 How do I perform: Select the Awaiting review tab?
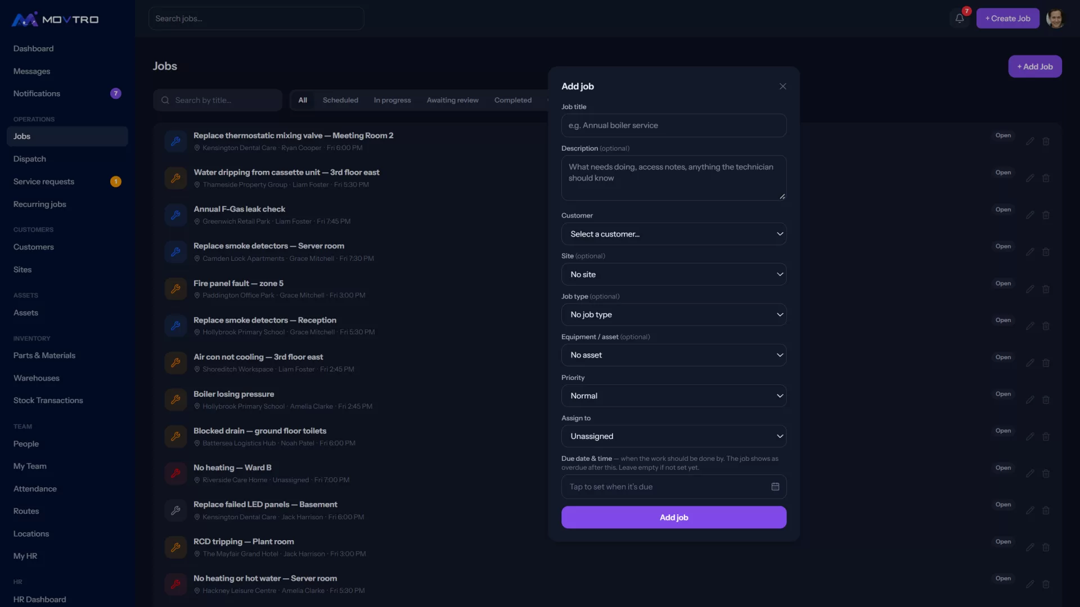pos(452,100)
